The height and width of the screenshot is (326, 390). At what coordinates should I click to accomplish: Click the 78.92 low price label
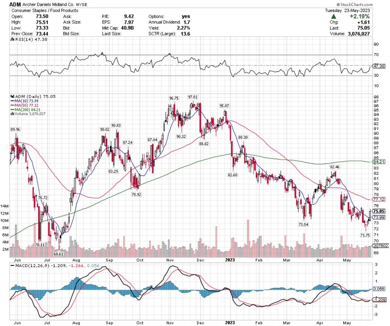tap(136, 194)
